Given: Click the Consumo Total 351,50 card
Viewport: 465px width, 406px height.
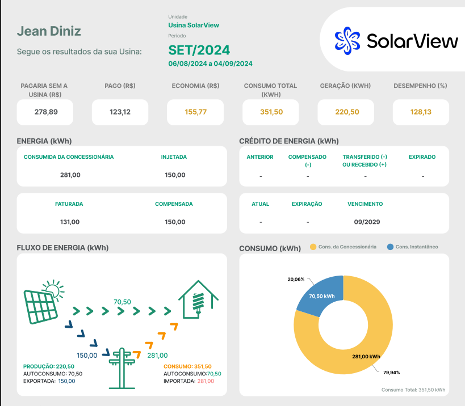Looking at the screenshot, I should point(271,112).
